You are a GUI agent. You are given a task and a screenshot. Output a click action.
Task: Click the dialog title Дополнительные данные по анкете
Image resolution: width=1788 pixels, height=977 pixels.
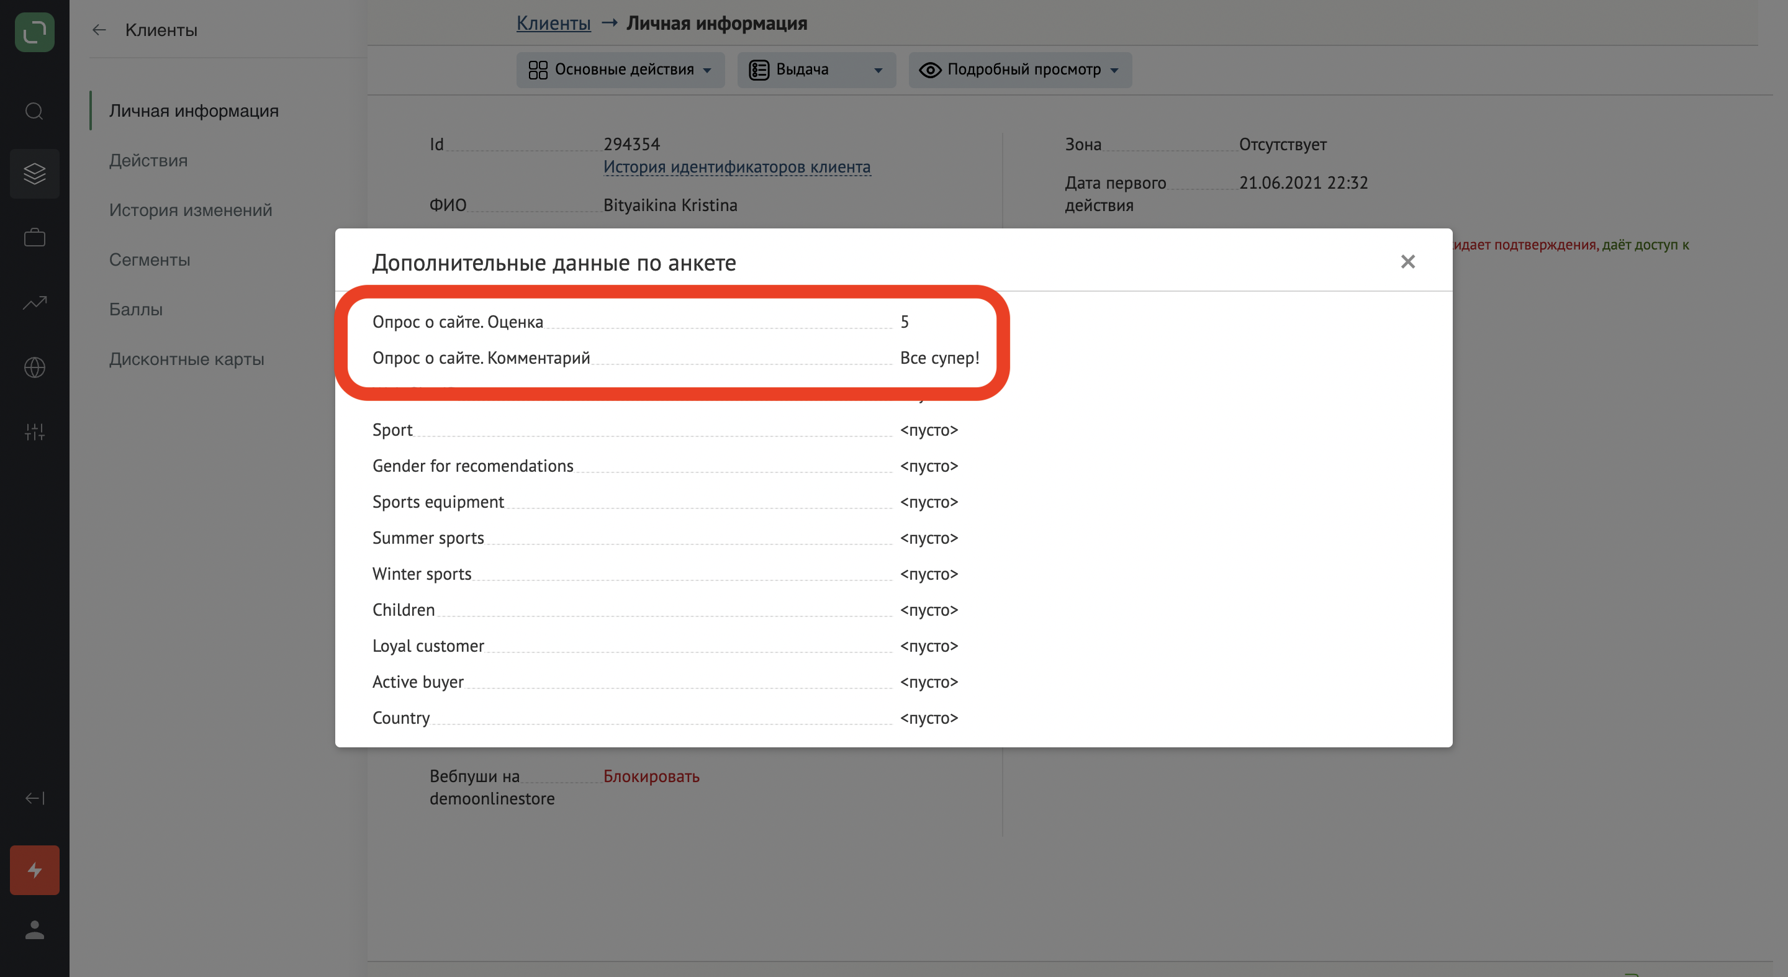pos(554,263)
